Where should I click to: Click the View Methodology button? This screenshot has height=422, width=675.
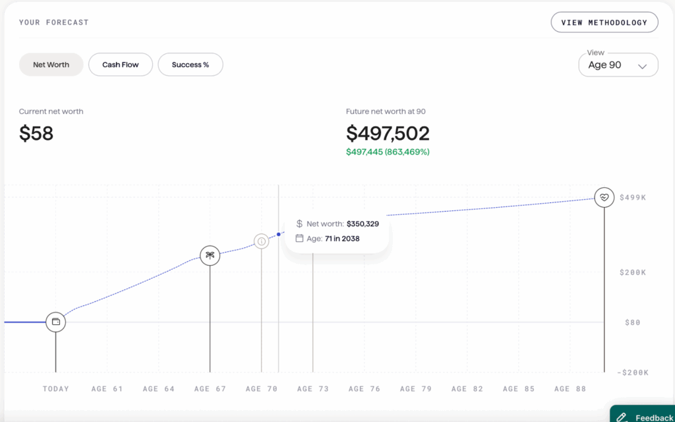(x=604, y=22)
